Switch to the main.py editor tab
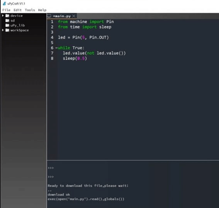The width and height of the screenshot is (219, 208). tap(62, 16)
